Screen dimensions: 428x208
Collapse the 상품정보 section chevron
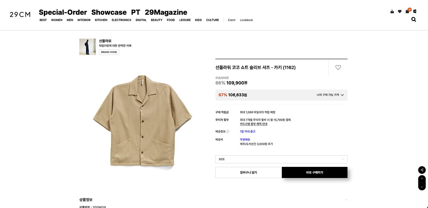click(346, 200)
